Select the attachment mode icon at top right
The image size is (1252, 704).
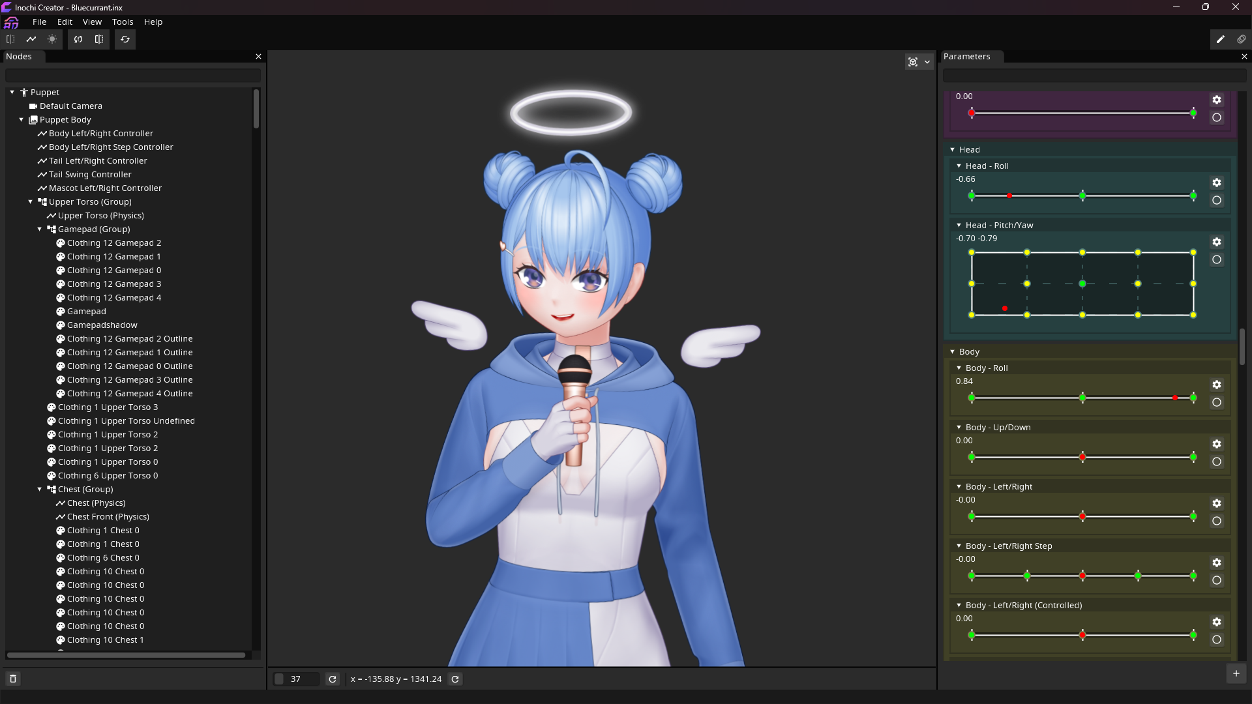click(1242, 39)
